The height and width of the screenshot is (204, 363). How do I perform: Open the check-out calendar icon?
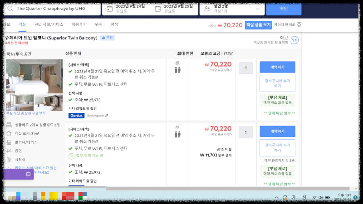pyautogui.click(x=157, y=9)
